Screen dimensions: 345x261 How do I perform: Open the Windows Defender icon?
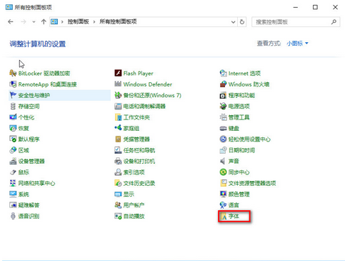[x=118, y=84]
